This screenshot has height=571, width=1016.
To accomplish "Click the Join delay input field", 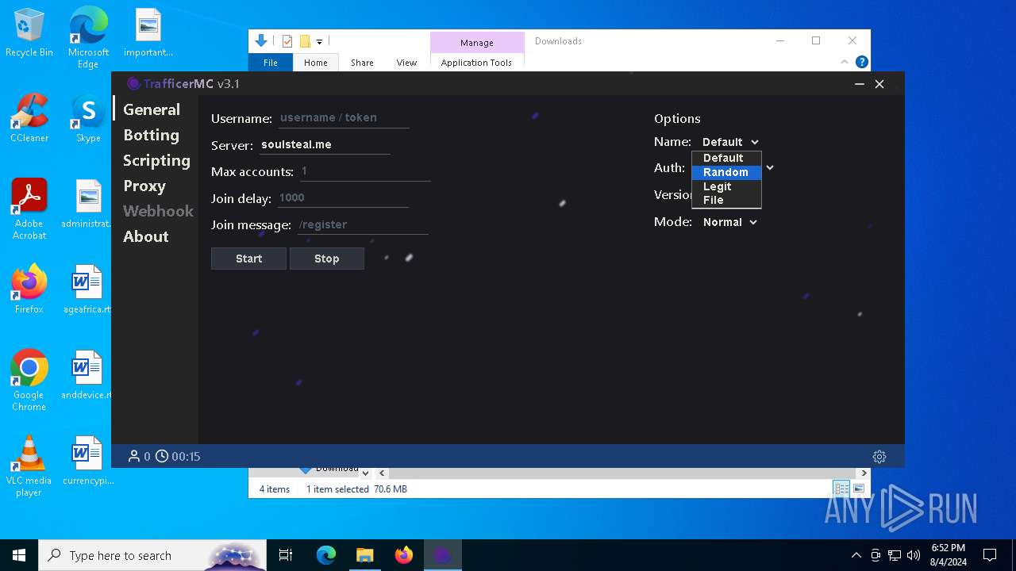I will tap(342, 198).
